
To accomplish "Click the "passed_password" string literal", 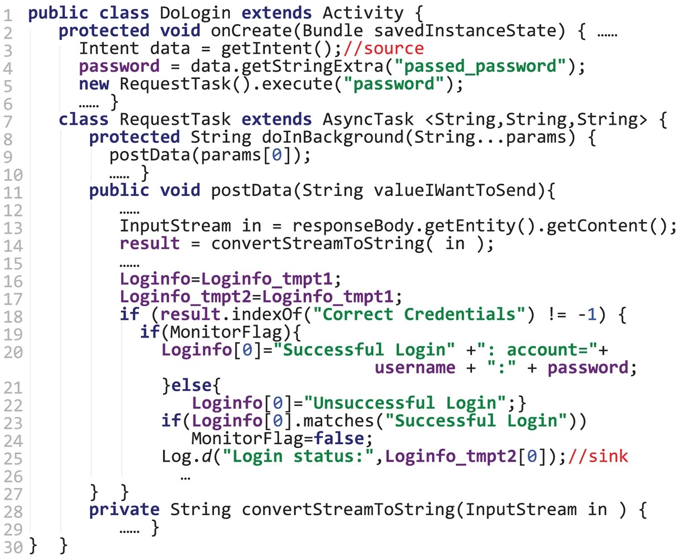I will coord(480,67).
